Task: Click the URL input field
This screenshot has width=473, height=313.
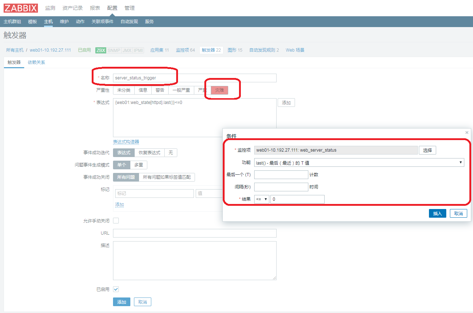Action: pos(195,233)
